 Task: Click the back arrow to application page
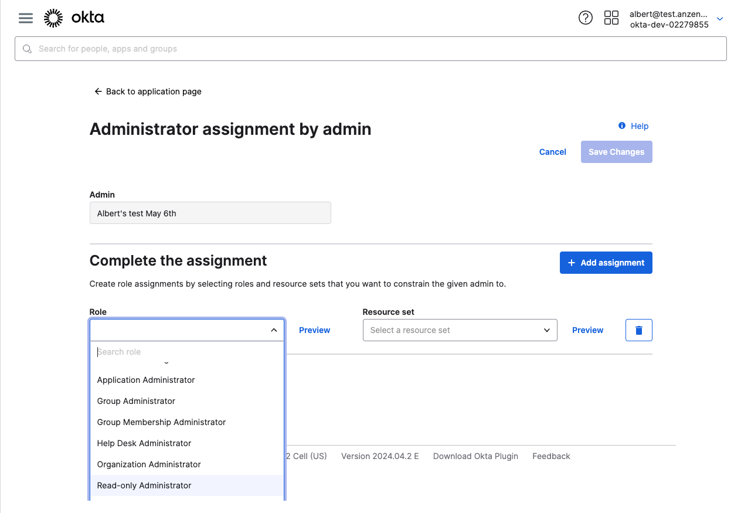[98, 91]
